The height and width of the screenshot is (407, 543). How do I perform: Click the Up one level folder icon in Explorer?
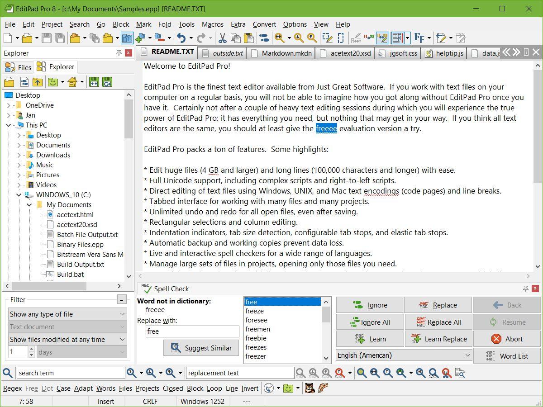38,82
